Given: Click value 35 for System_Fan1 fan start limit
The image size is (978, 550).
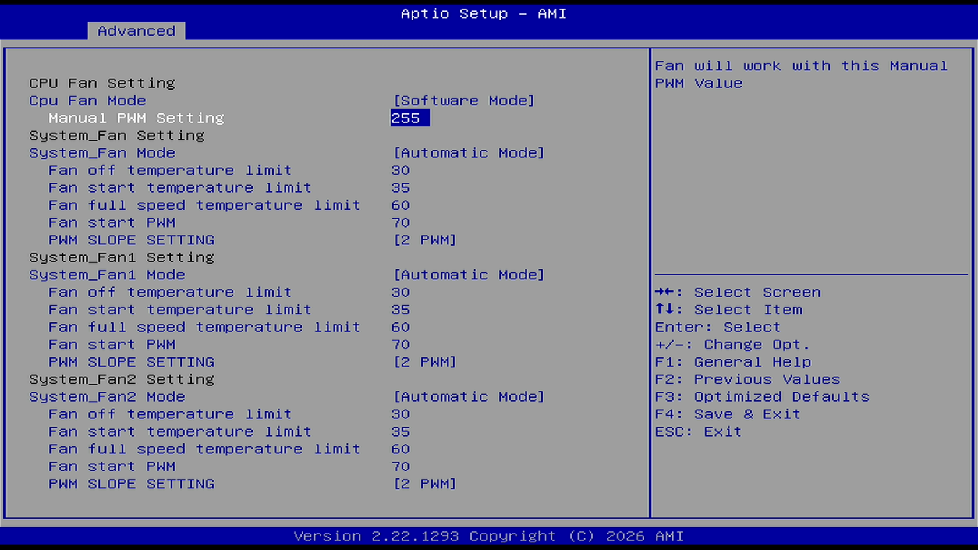Looking at the screenshot, I should coord(401,310).
